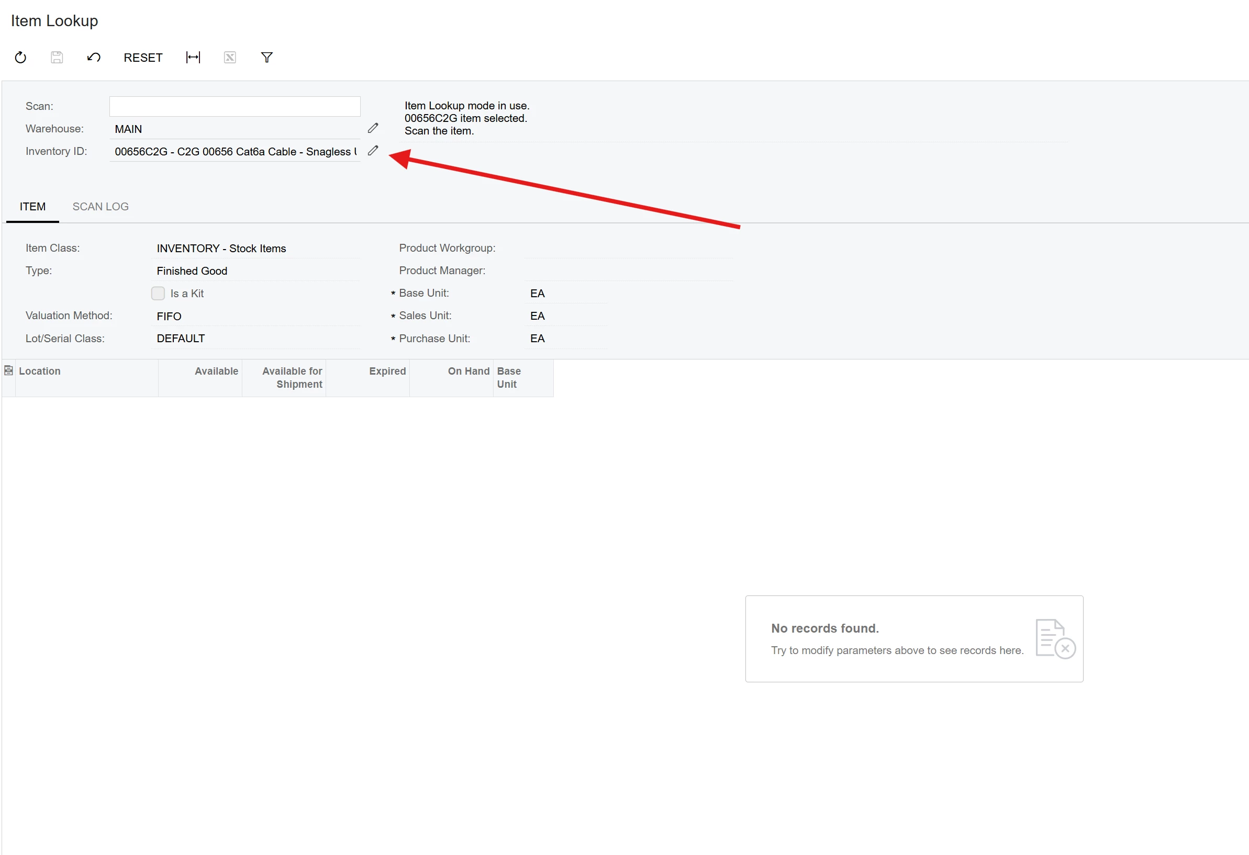This screenshot has width=1249, height=855.
Task: Click the 'Scan the item.' message line
Action: (439, 131)
